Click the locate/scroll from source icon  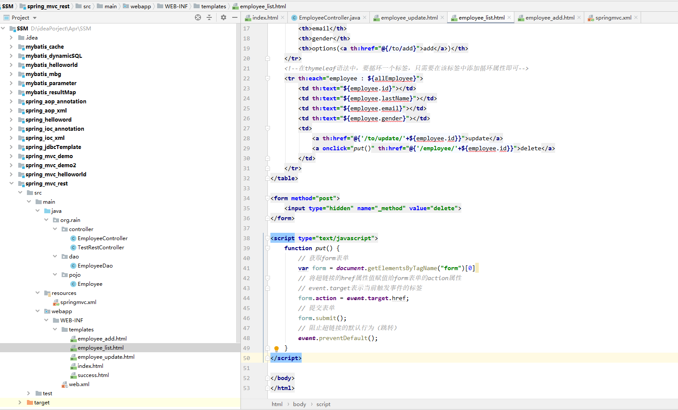[x=198, y=17]
